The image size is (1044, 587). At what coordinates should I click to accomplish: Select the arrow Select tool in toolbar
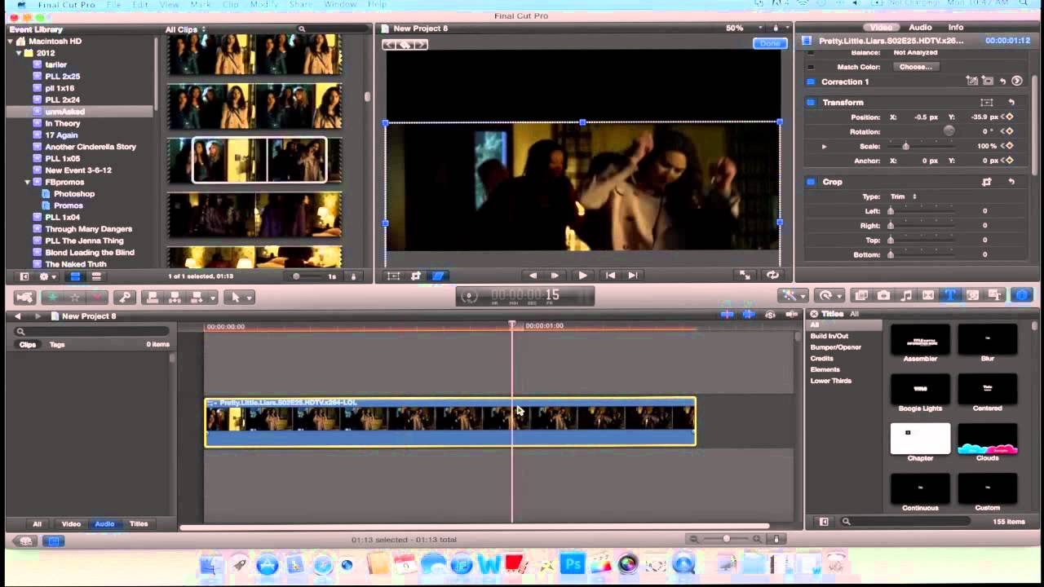coord(235,298)
